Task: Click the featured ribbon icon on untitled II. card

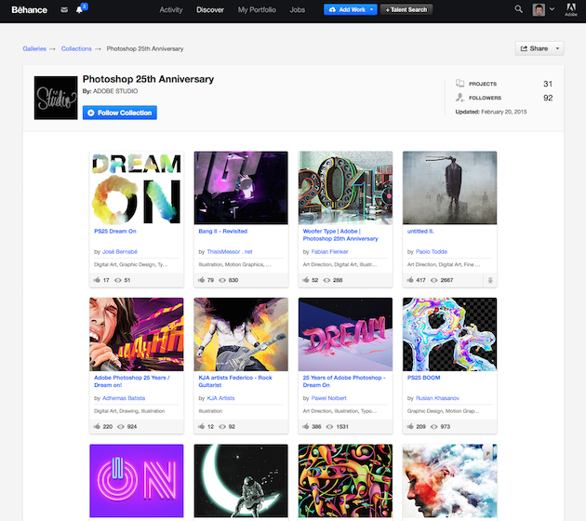Action: [490, 280]
